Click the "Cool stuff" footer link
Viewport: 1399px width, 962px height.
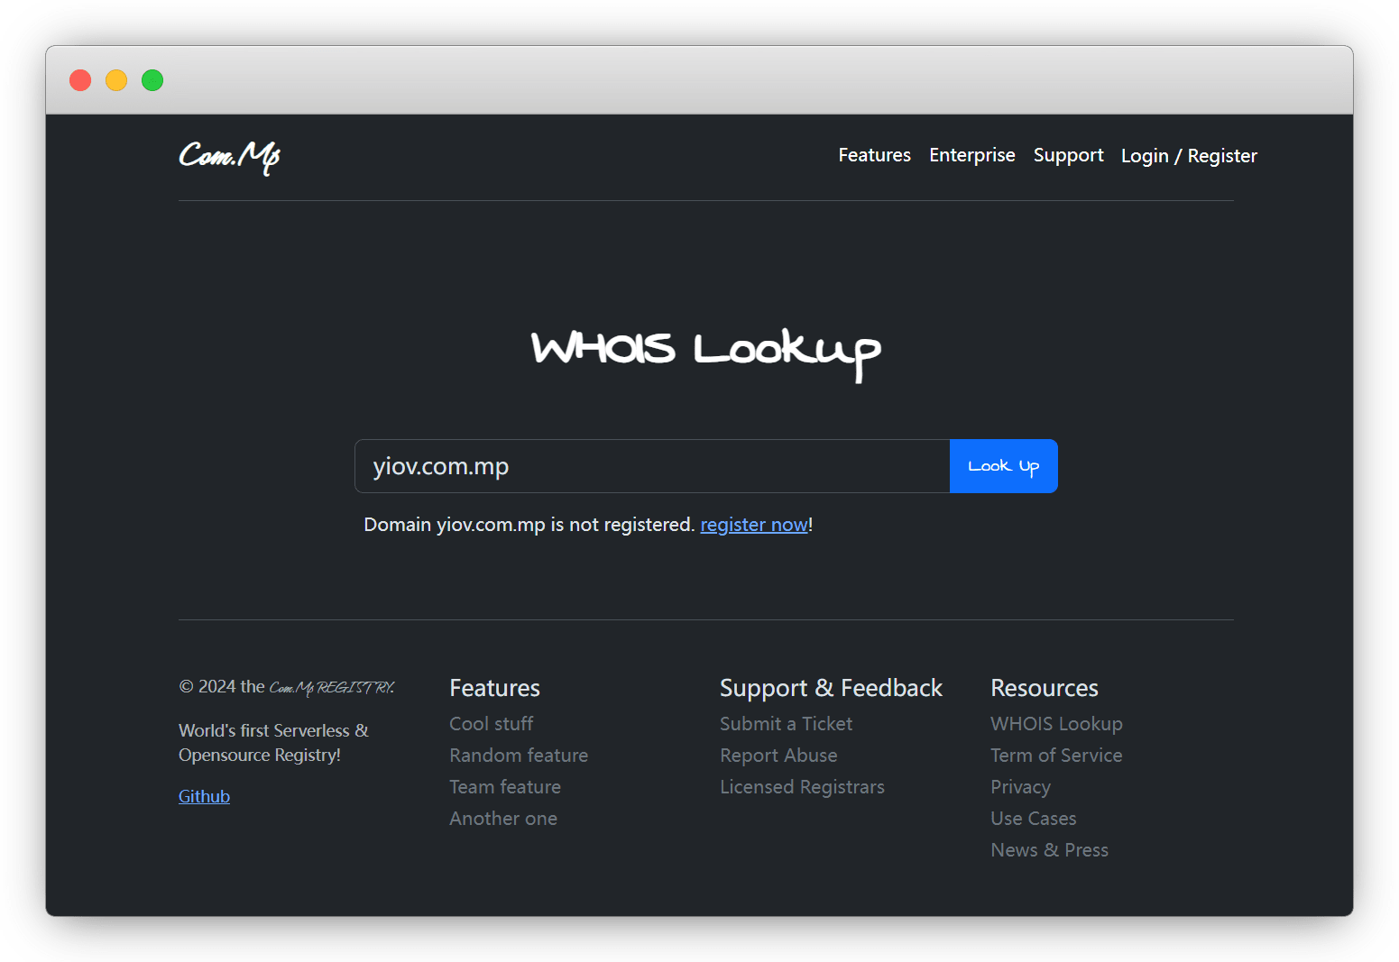pyautogui.click(x=491, y=724)
